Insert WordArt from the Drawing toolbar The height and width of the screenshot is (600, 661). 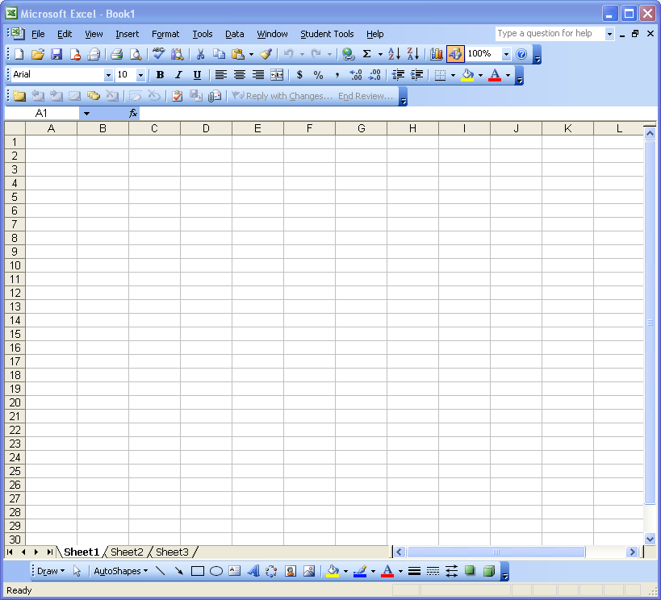[253, 571]
